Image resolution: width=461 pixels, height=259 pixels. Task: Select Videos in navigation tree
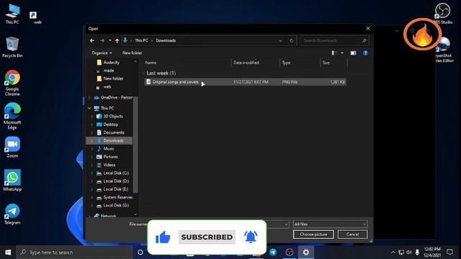pyautogui.click(x=106, y=165)
